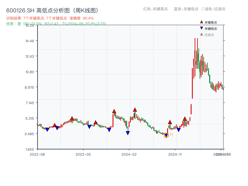This screenshot has width=248, height=186.
Task: Open the T1=2024-09-20 detail link
Action: pos(77,23)
